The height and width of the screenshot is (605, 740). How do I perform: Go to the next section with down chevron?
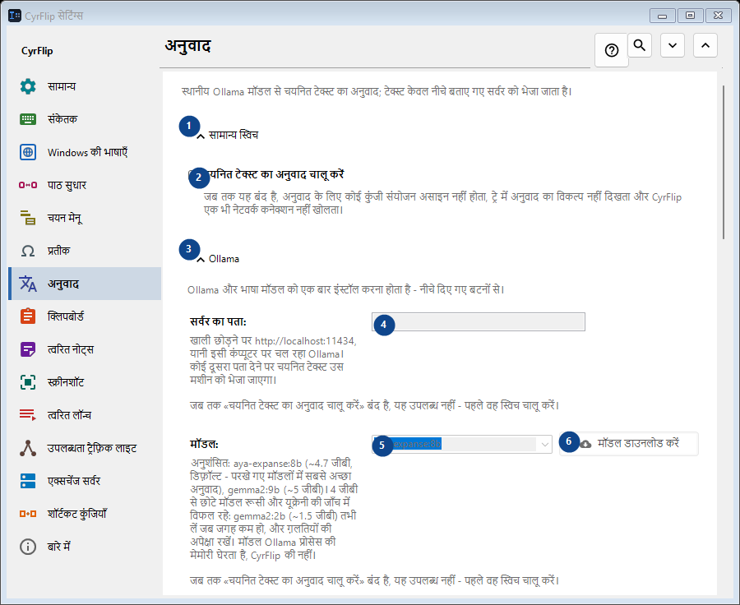(x=673, y=45)
